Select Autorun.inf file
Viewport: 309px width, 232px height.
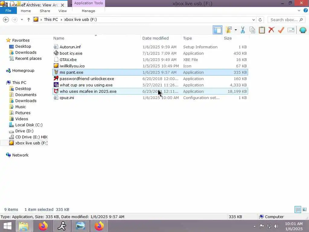[150, 47]
